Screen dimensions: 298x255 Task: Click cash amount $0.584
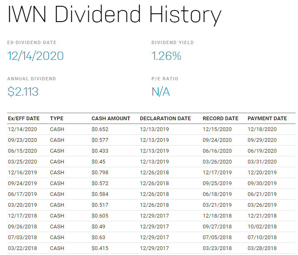(x=100, y=194)
